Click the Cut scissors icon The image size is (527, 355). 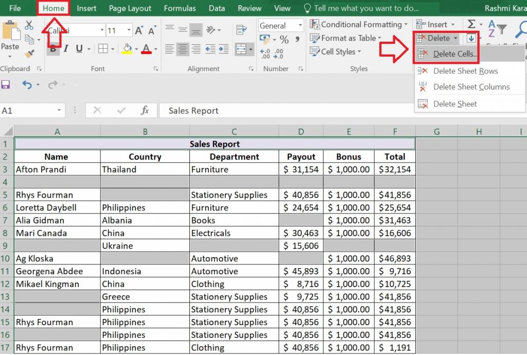pyautogui.click(x=28, y=25)
